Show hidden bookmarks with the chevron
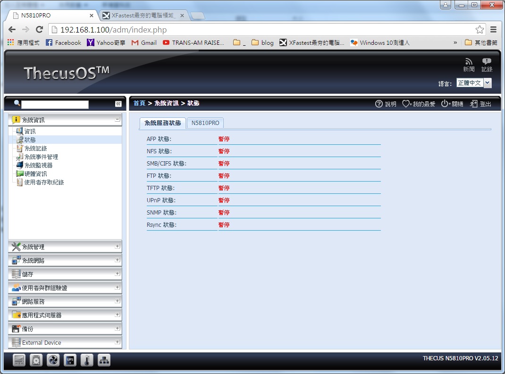 click(x=455, y=42)
